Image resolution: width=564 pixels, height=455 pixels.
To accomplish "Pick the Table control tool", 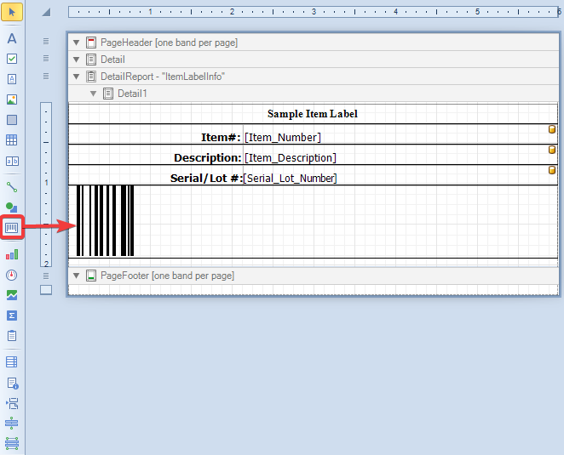I will pyautogui.click(x=12, y=140).
